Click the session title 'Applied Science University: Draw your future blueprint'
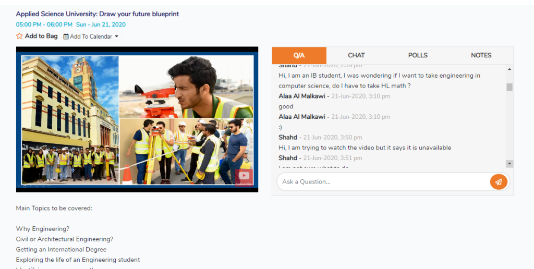This screenshot has height=269, width=534. point(98,14)
